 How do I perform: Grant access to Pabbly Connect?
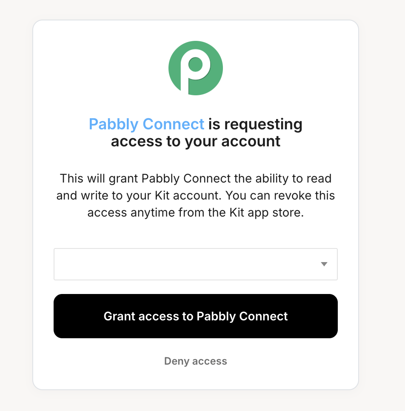pos(196,316)
